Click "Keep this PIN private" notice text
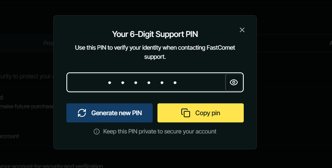The image size is (332, 168). pos(159,131)
